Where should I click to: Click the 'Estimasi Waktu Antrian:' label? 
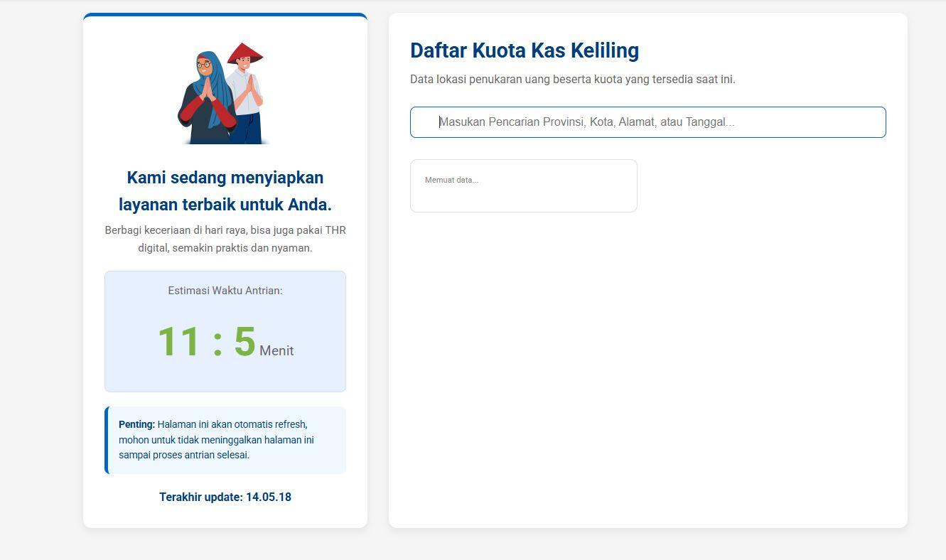coord(225,291)
